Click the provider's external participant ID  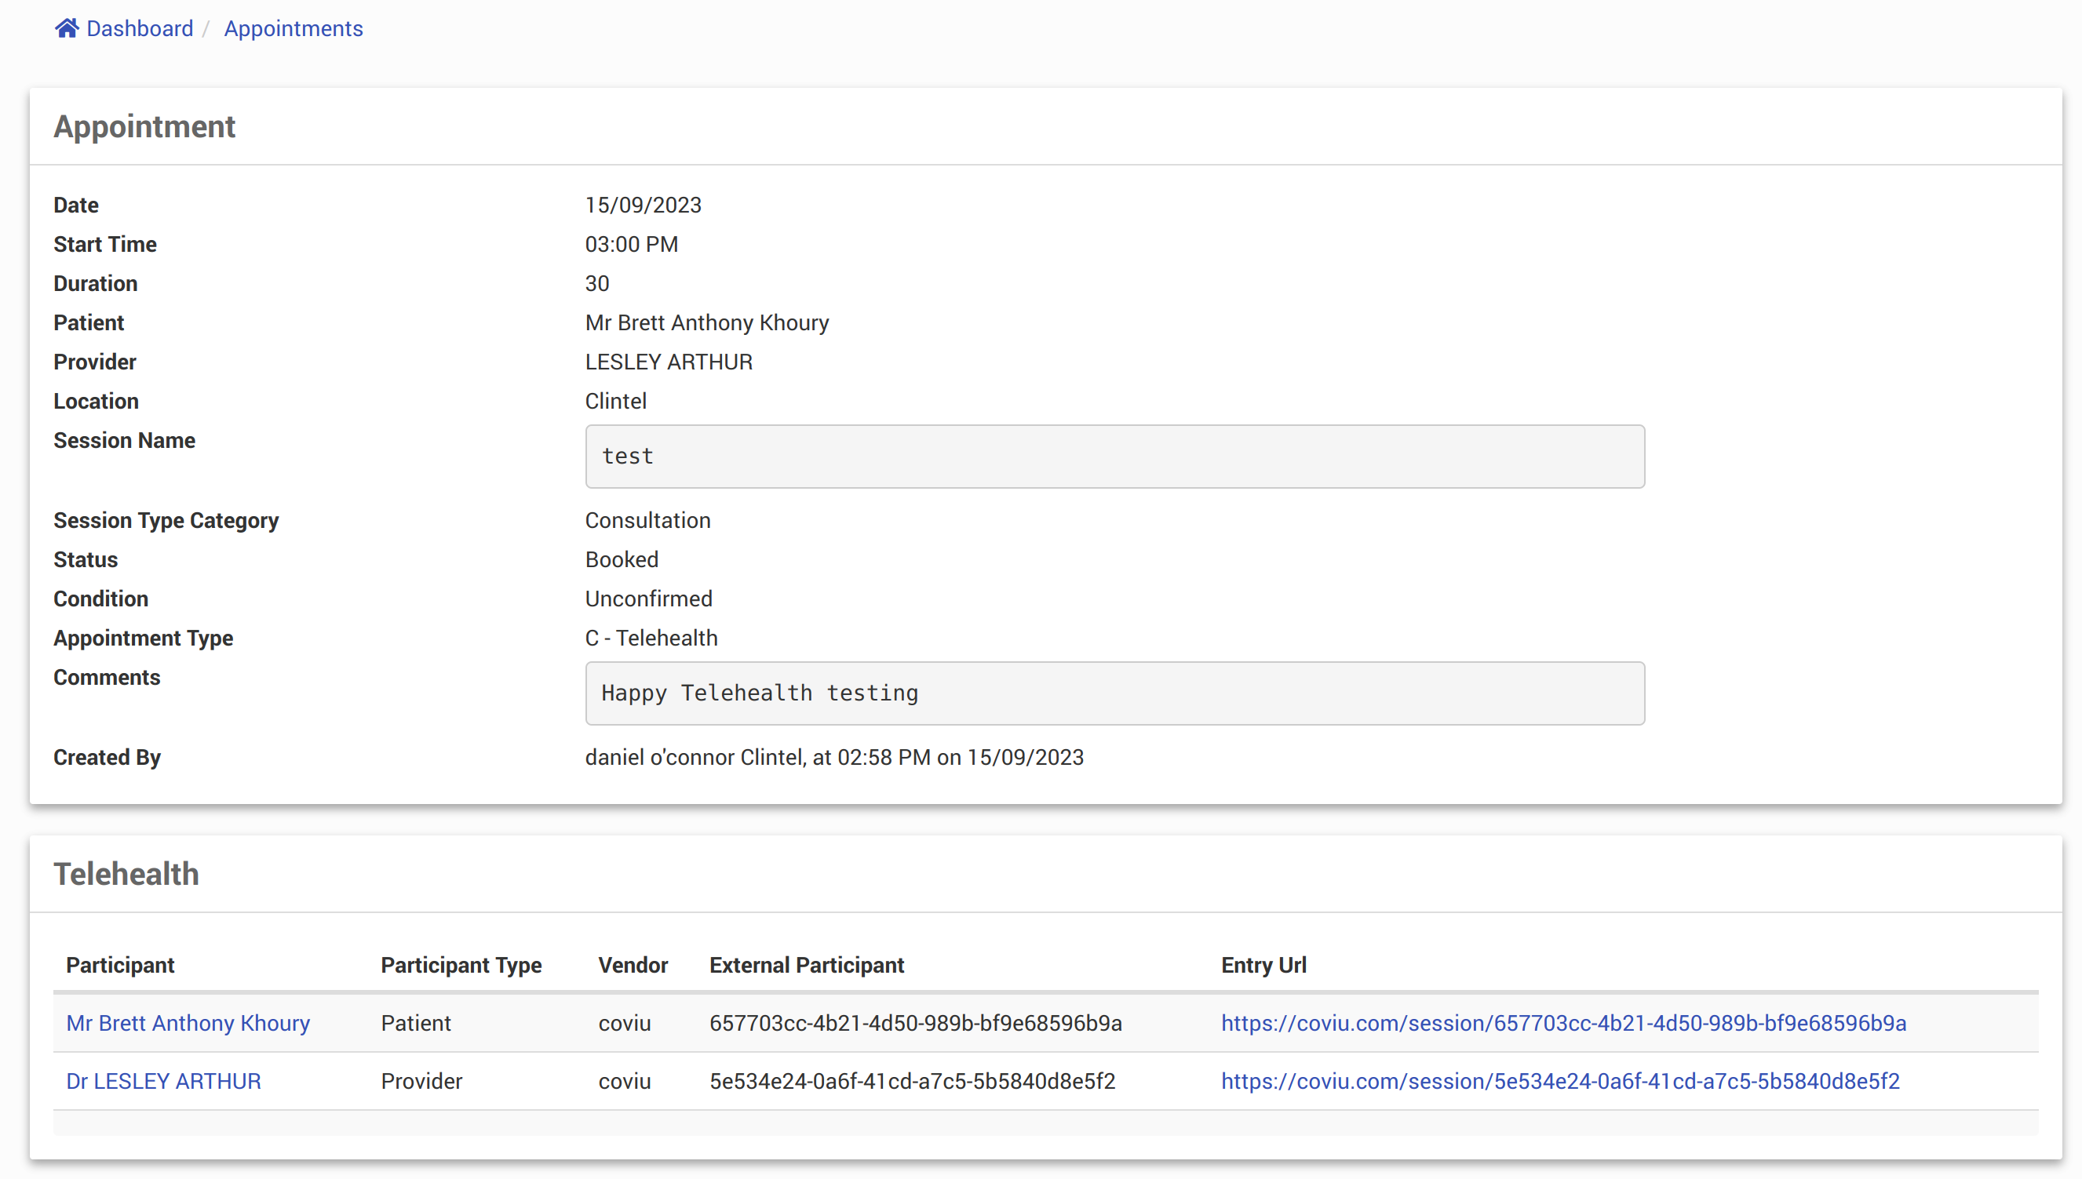point(912,1080)
